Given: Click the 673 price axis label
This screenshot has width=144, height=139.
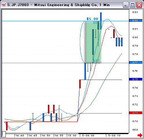Looking at the screenshot, I should click(135, 96).
